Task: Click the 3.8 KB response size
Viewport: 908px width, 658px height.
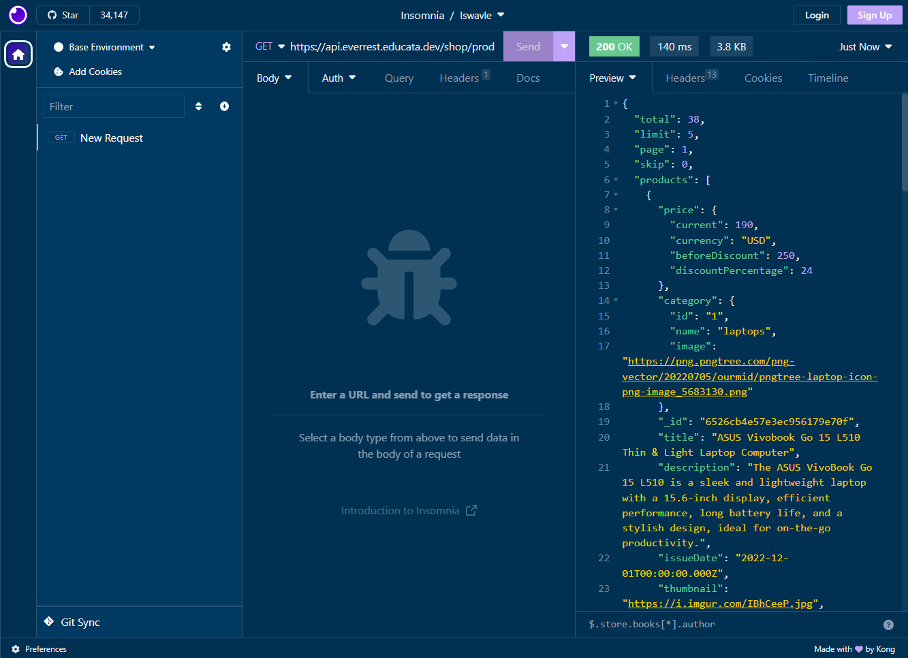Action: (732, 46)
